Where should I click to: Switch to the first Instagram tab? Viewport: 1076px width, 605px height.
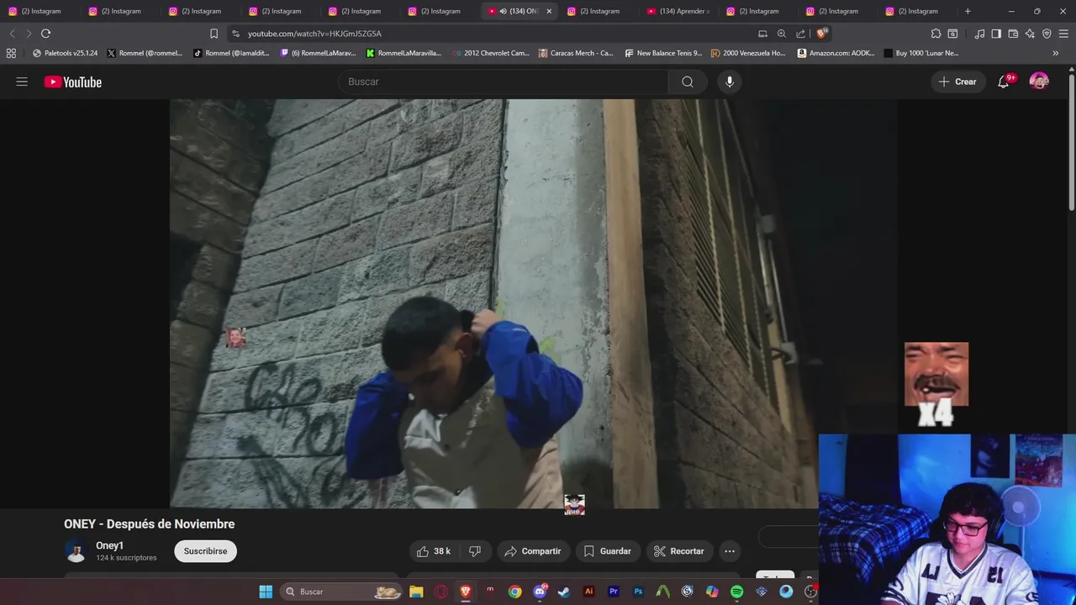[x=40, y=11]
